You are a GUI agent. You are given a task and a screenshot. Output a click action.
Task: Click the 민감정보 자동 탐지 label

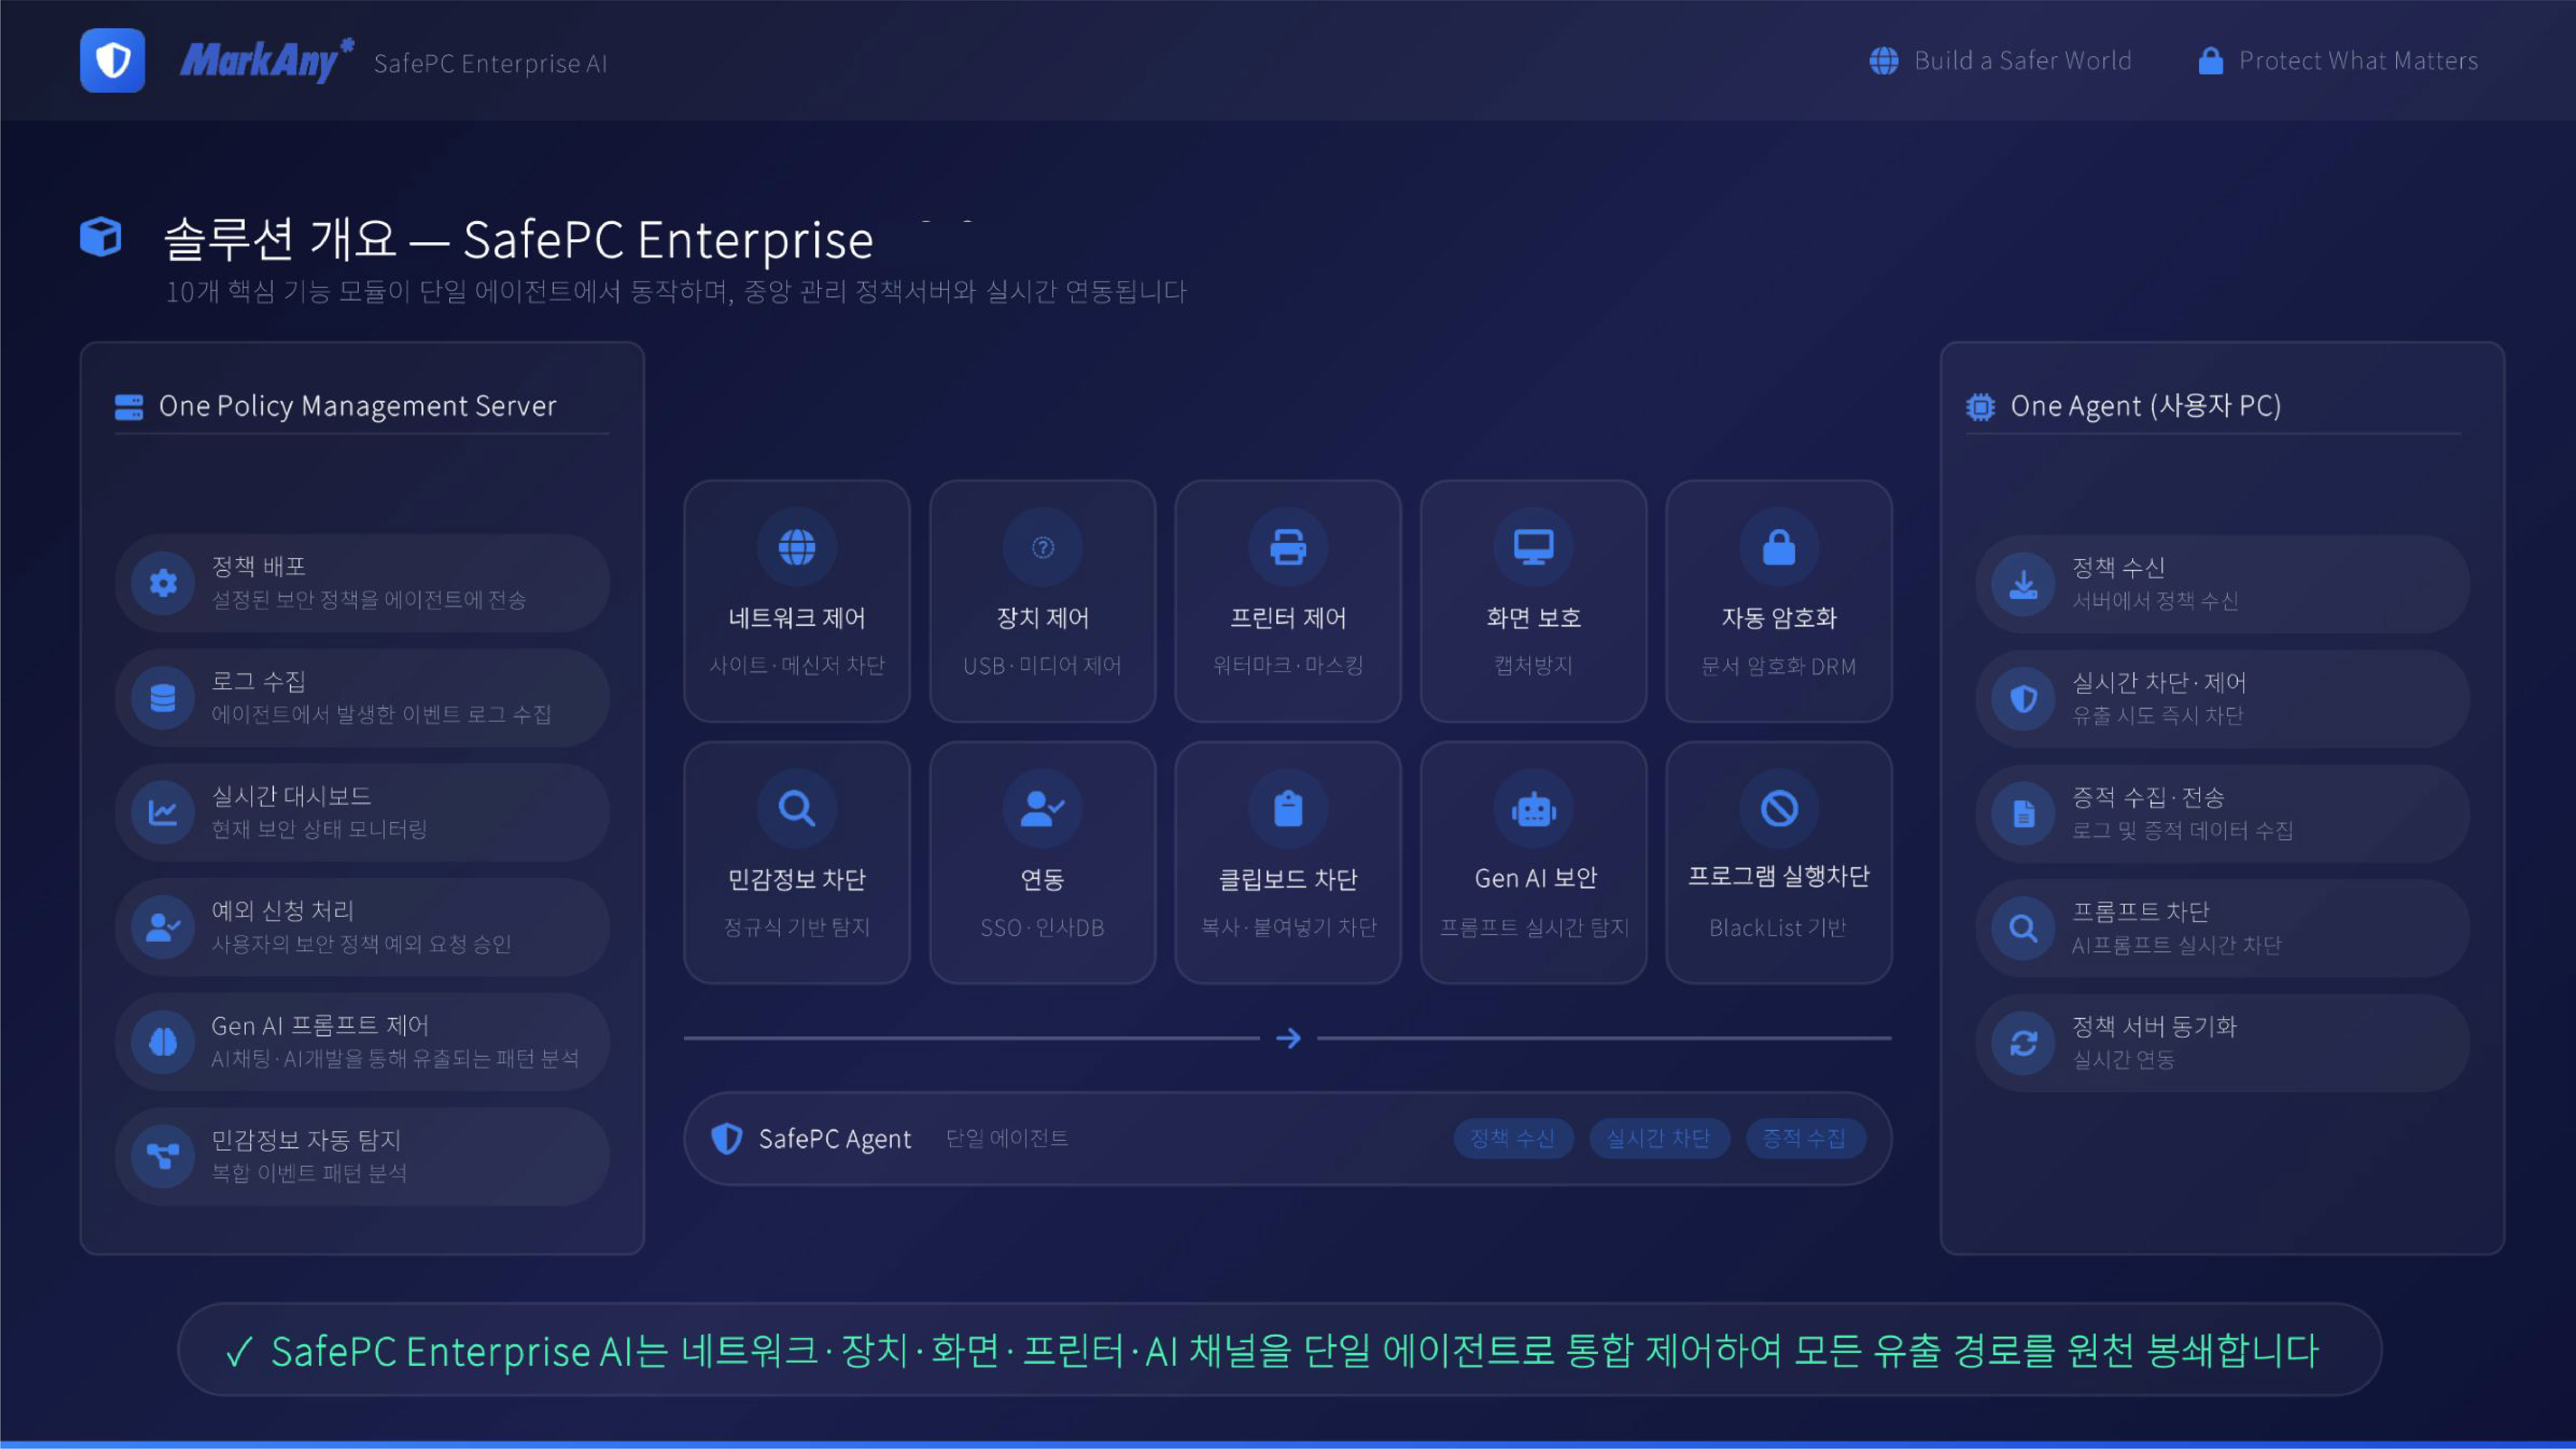306,1140
